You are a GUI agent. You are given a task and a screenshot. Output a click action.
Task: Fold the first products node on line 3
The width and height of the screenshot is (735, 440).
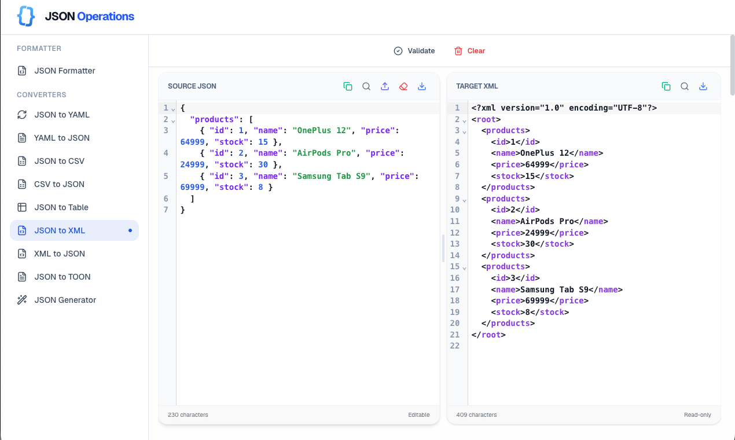464,130
